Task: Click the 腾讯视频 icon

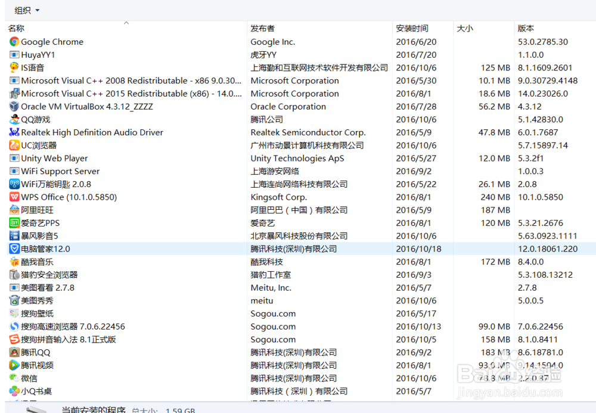Action: [x=14, y=365]
